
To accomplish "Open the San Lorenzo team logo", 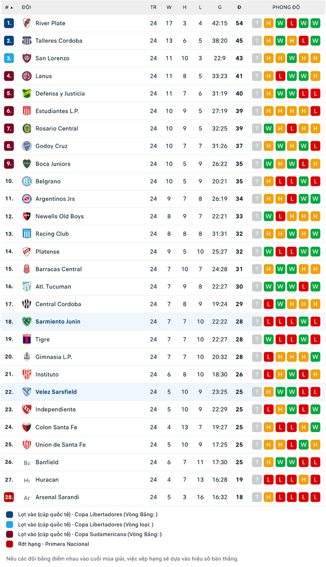I will [26, 58].
